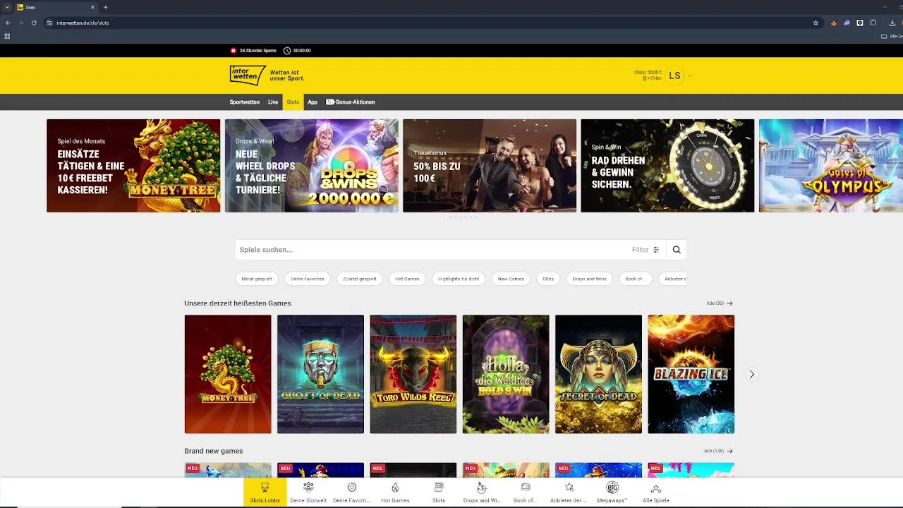
Task: Open the Money Tree Spiel des Monats banner
Action: 133,166
